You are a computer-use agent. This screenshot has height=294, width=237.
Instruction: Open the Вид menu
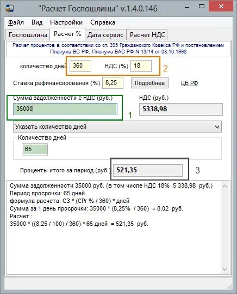pos(37,22)
